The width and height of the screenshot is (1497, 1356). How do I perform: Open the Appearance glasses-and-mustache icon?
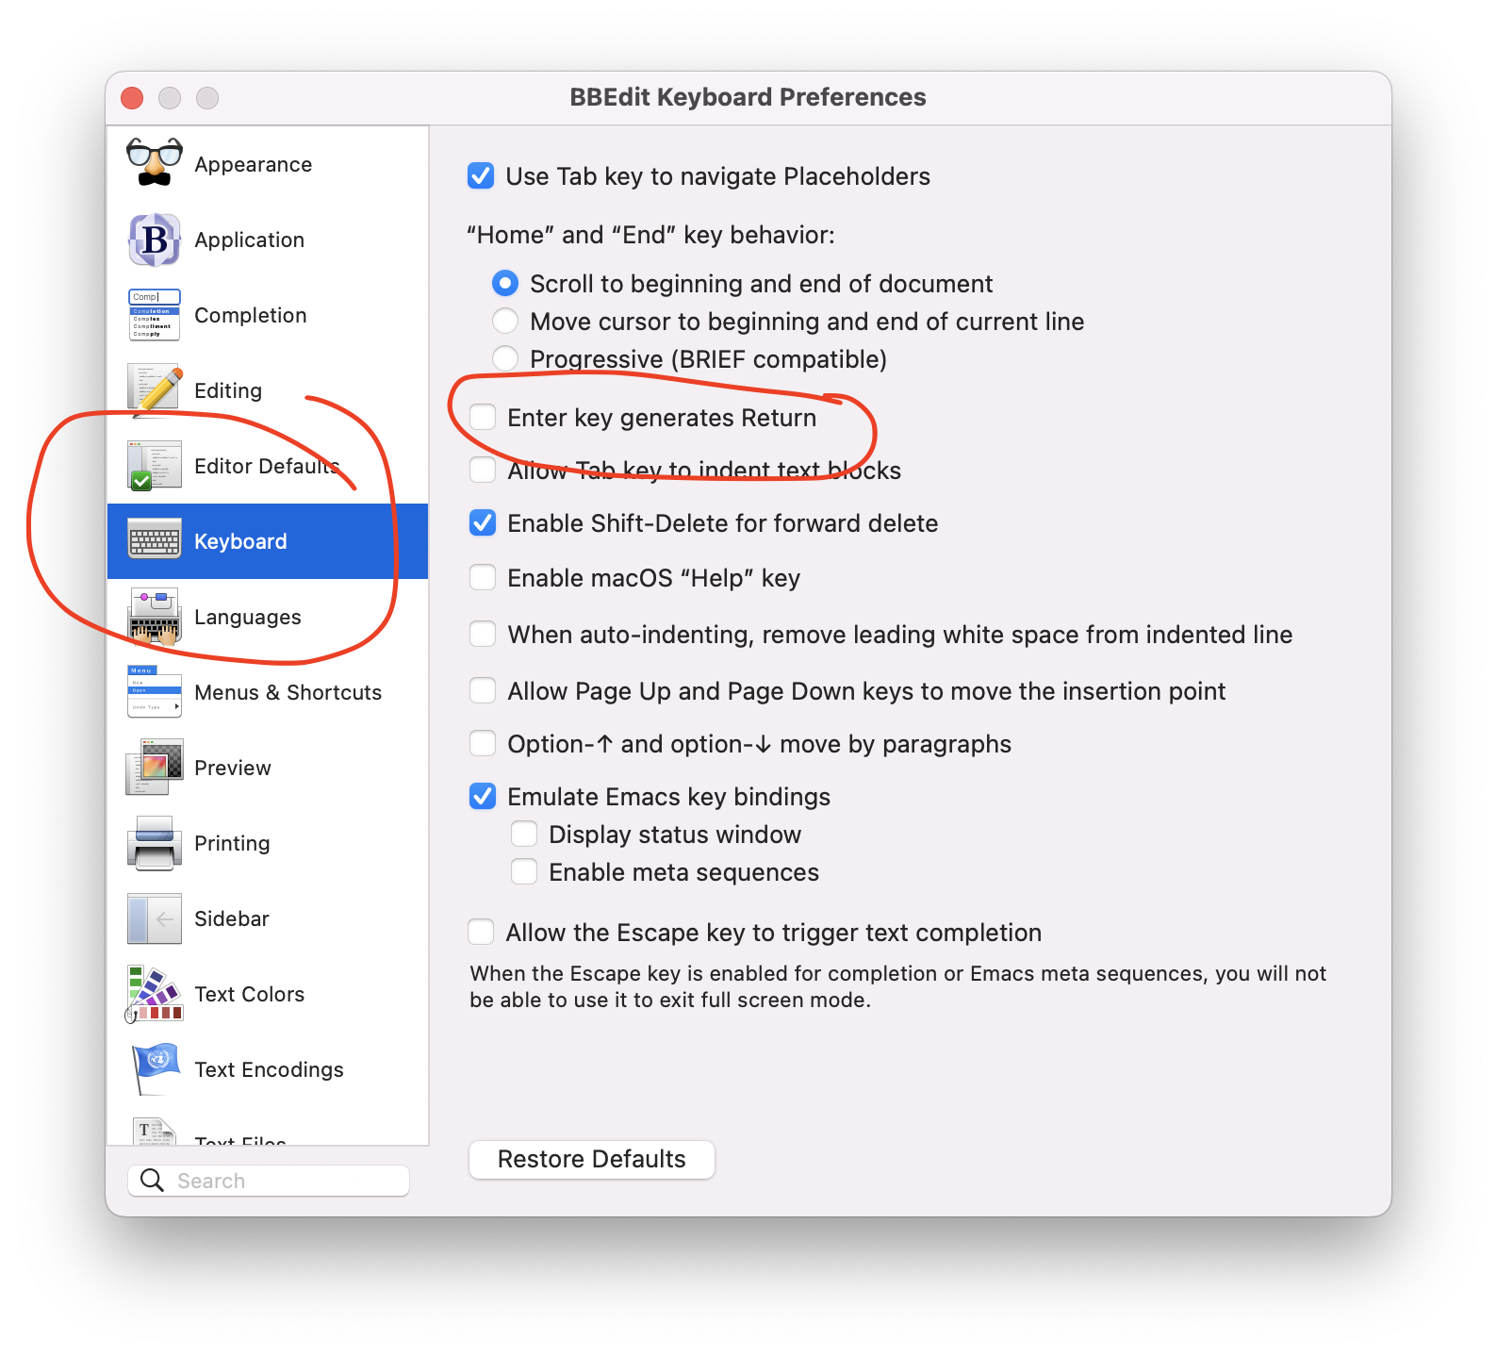click(154, 163)
